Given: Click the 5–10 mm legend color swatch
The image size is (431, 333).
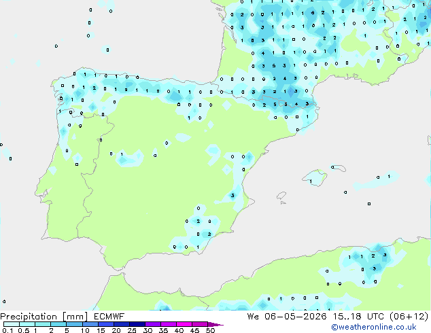Looking at the screenshot, I should [x=74, y=324].
